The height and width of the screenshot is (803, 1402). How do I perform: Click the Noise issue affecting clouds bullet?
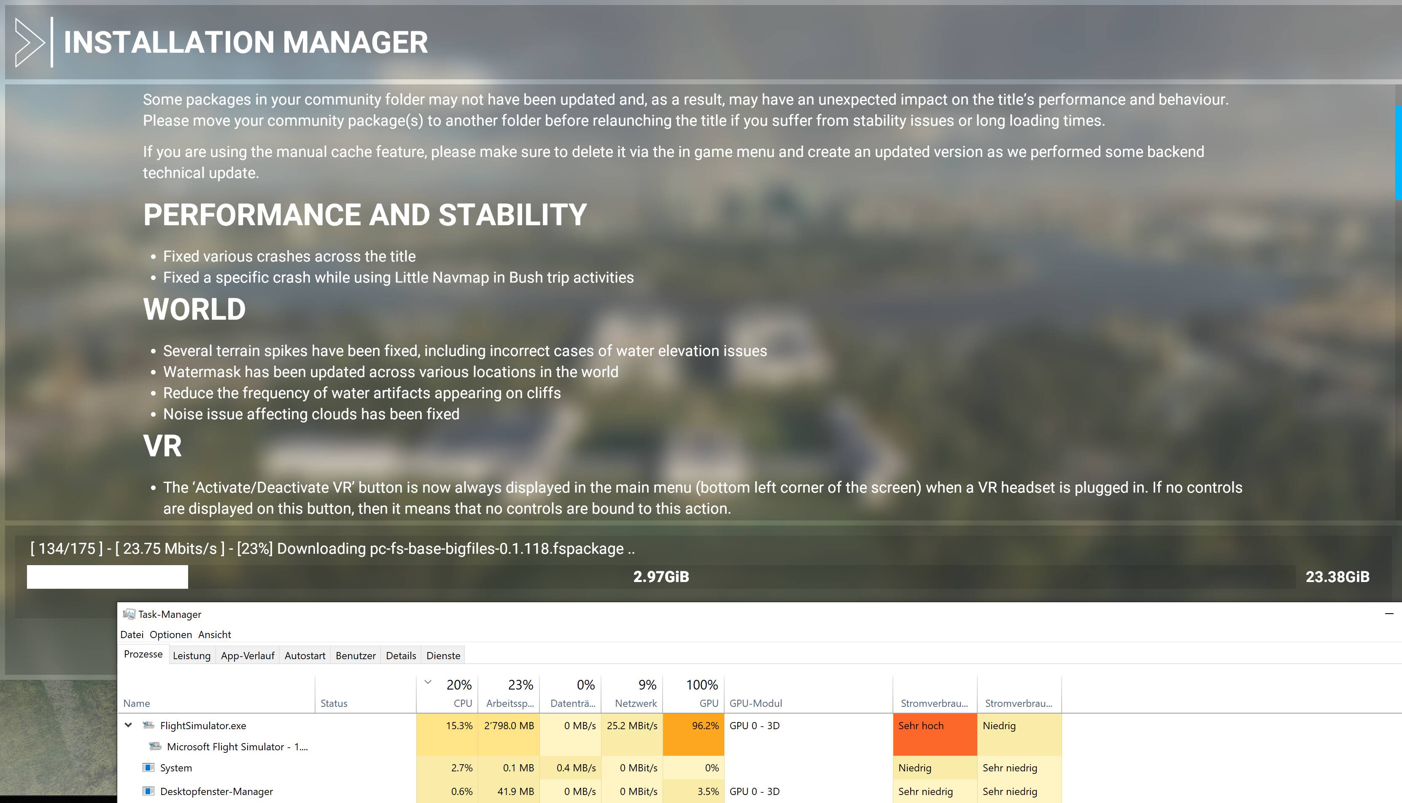311,414
